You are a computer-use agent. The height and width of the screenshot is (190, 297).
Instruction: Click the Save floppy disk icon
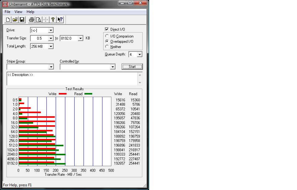22,20
